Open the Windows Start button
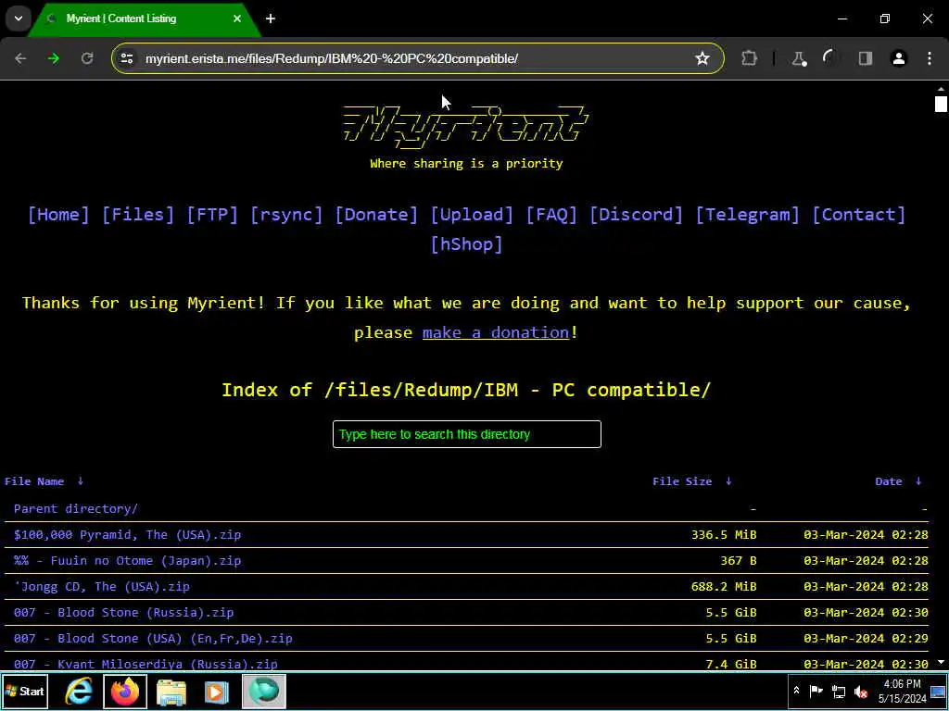949x711 pixels. pyautogui.click(x=25, y=691)
